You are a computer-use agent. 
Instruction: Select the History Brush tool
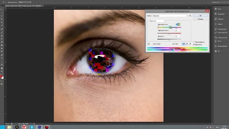(x=2, y=39)
